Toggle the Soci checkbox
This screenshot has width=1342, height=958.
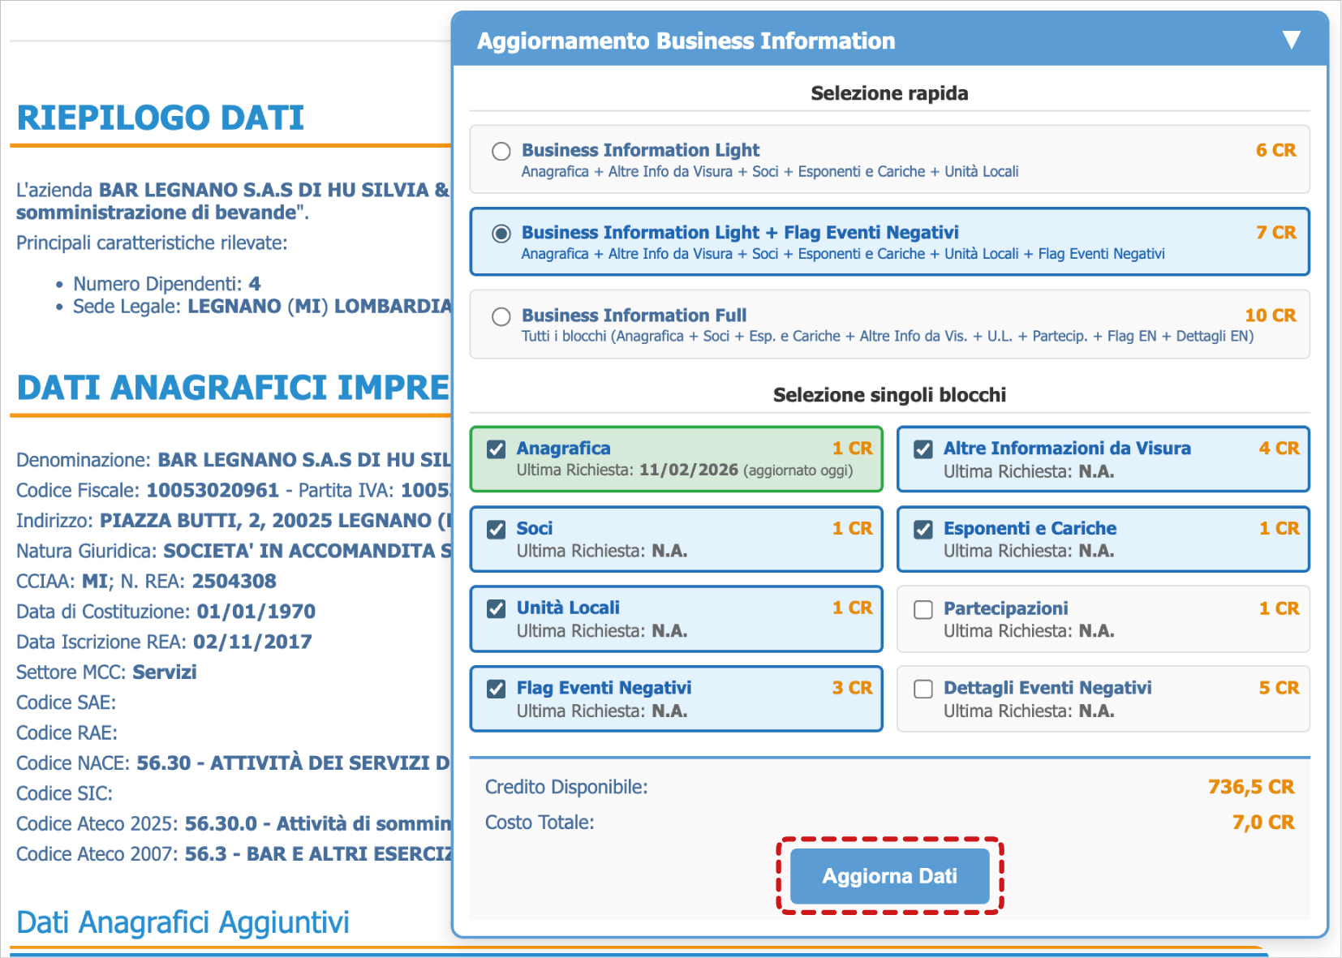[497, 530]
